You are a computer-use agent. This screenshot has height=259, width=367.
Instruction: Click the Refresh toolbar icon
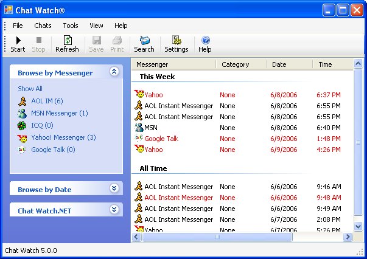coord(68,40)
